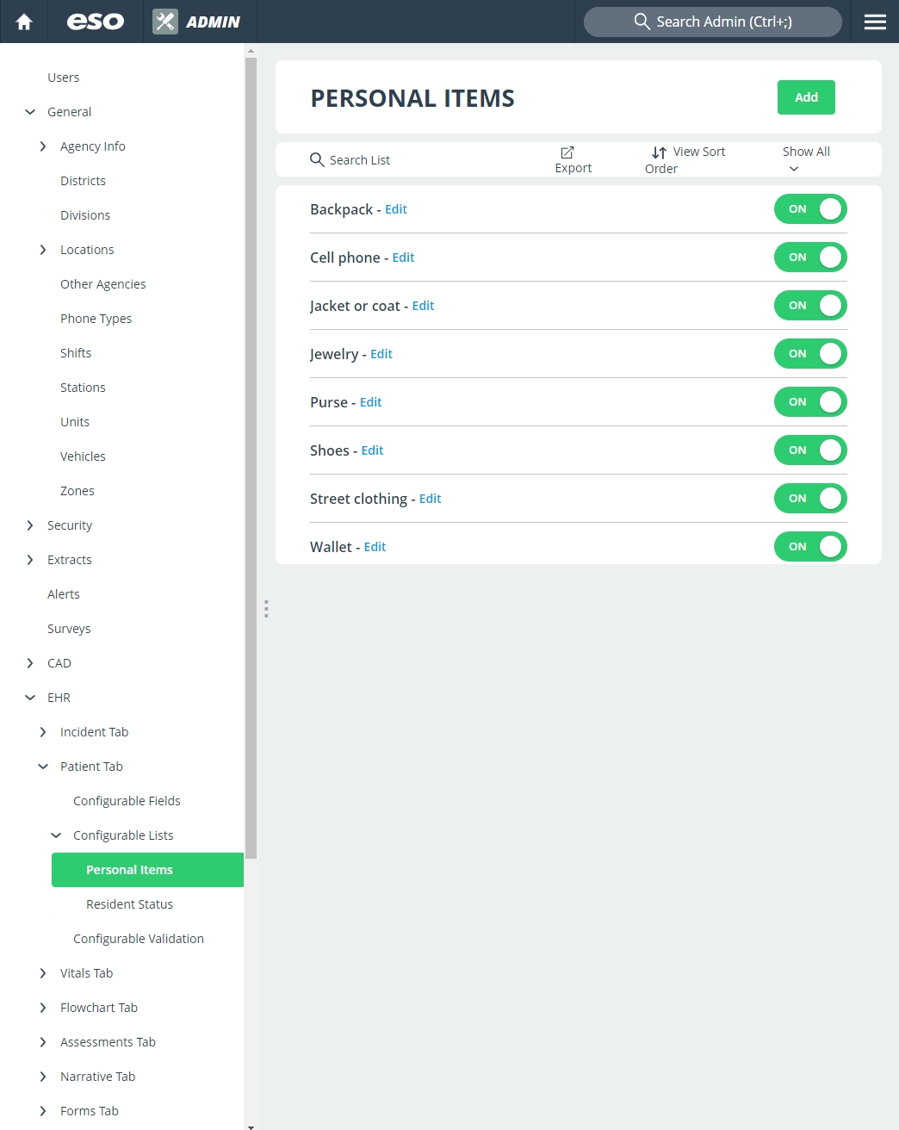This screenshot has width=899, height=1130.
Task: Click the View Sort Order arrows icon
Action: pyautogui.click(x=659, y=152)
